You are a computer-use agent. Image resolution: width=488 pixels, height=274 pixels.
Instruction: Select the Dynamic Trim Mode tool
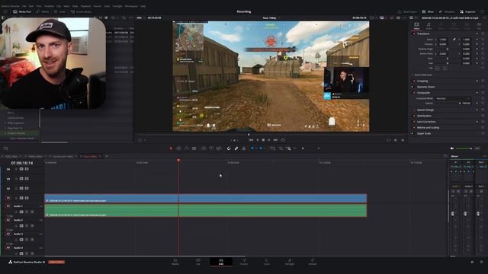pos(186,148)
